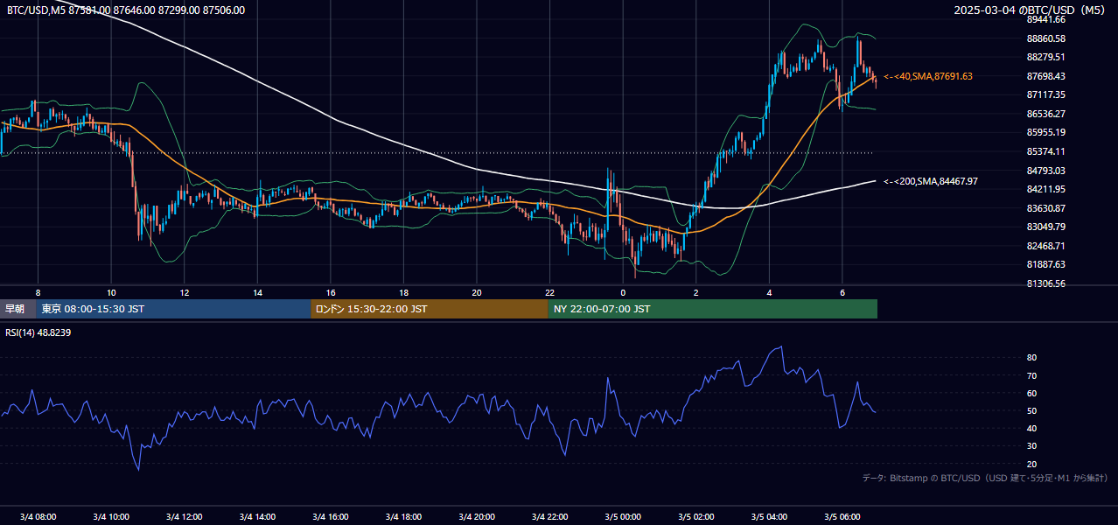Click price axis value 81306.56
The width and height of the screenshot is (1118, 525).
pyautogui.click(x=1045, y=283)
